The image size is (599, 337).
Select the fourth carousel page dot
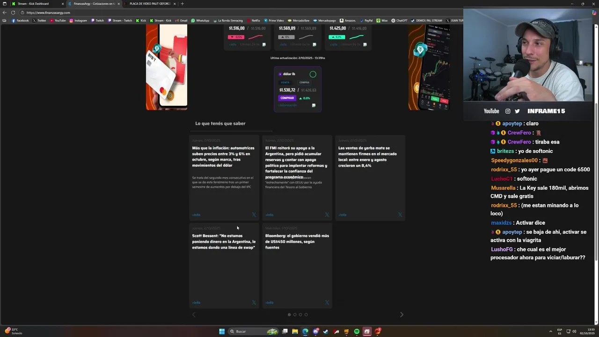tap(306, 315)
